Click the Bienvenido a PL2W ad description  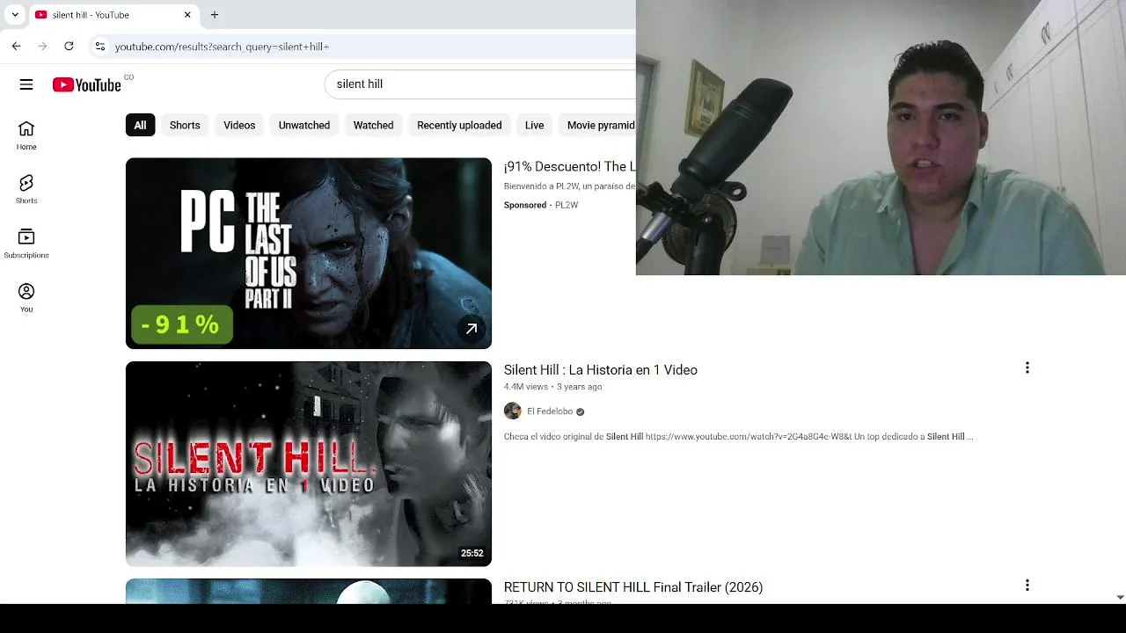pos(569,186)
